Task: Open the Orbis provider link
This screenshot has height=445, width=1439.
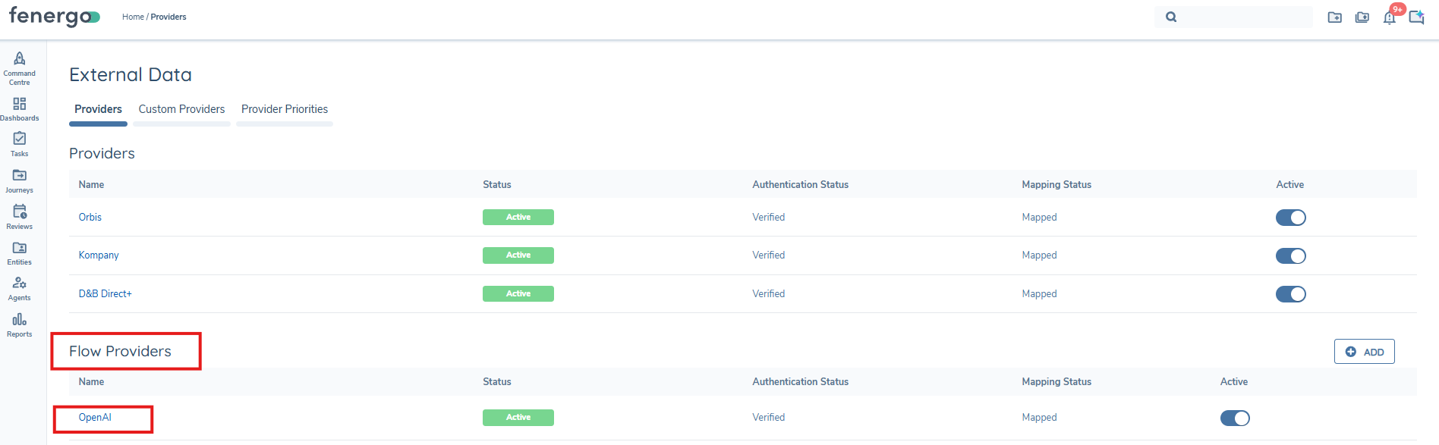Action: pyautogui.click(x=90, y=217)
